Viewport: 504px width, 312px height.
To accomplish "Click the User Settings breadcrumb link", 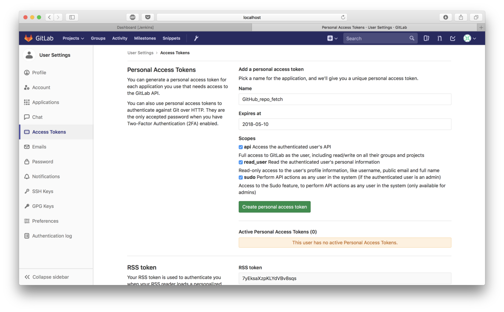I will [140, 53].
